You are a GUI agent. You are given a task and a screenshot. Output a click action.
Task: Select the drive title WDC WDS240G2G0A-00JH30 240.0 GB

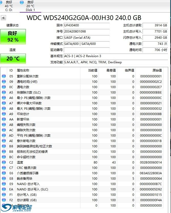click(84, 18)
